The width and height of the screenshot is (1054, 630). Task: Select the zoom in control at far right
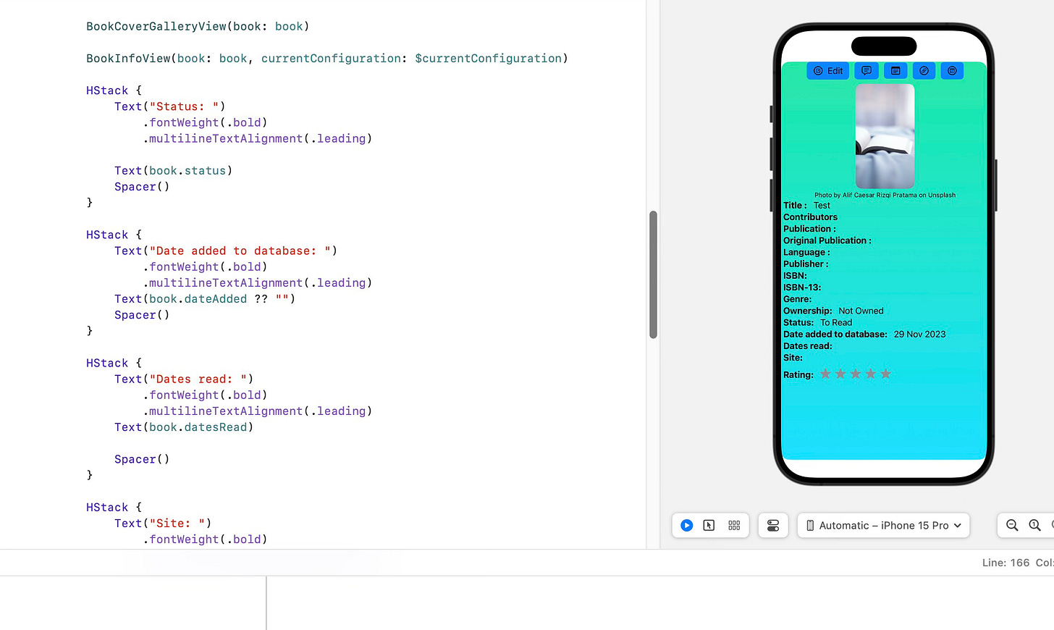click(x=1052, y=525)
